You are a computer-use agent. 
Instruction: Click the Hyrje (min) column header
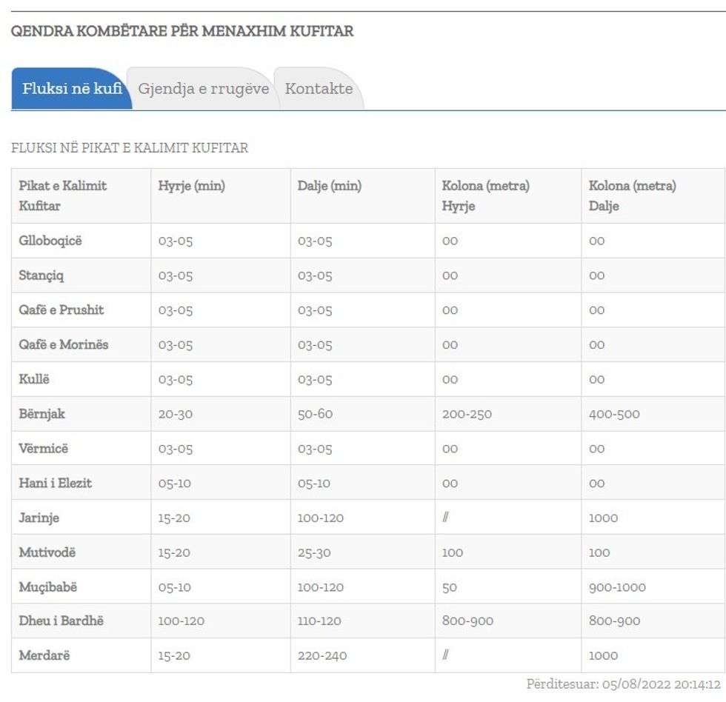click(x=191, y=187)
